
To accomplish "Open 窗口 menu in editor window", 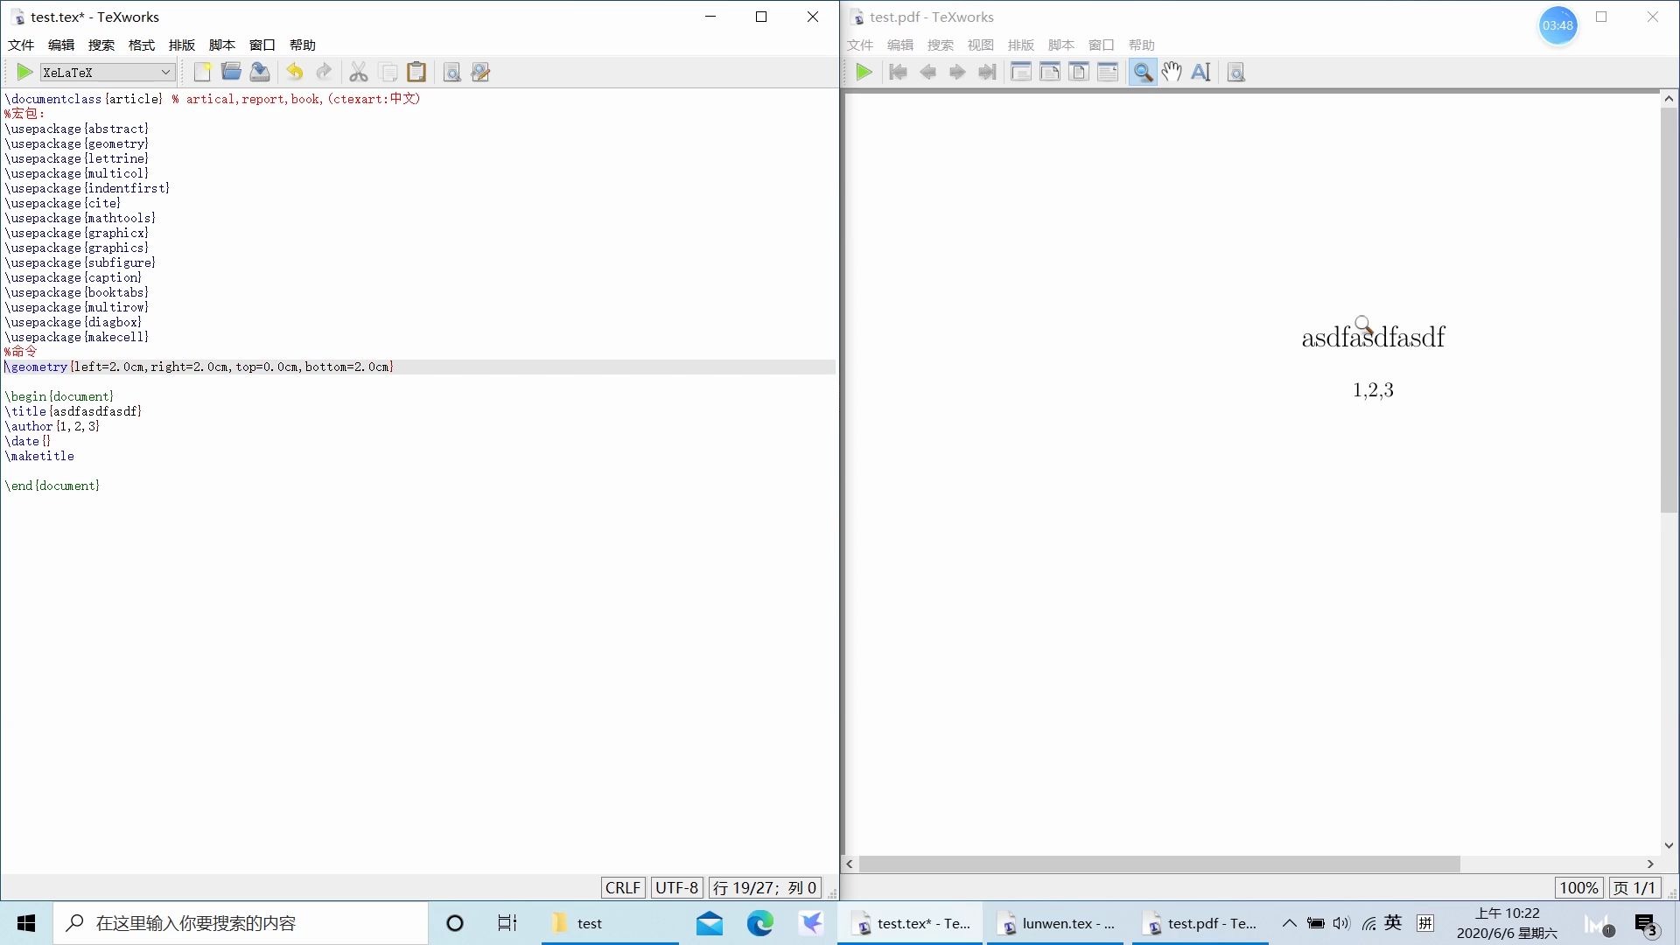I will (262, 45).
